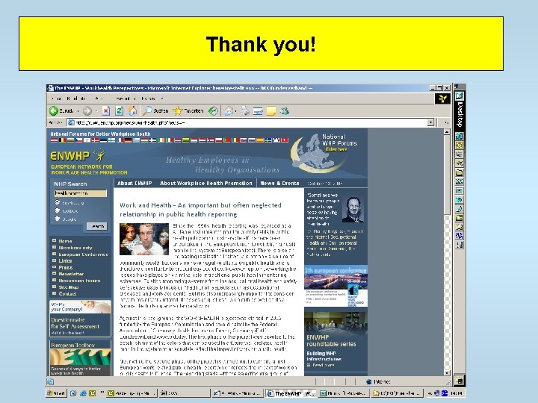Open the ENWHP roundtable series banner
The height and width of the screenshot is (403, 538).
[x=336, y=340]
